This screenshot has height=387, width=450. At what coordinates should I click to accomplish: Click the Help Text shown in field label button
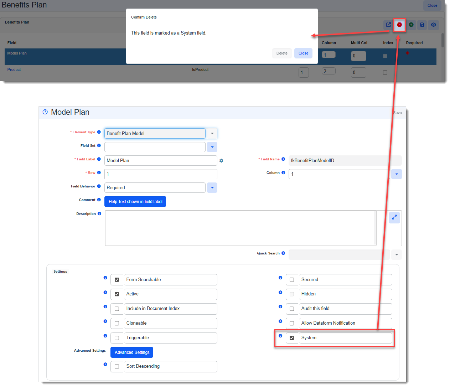pyautogui.click(x=135, y=202)
